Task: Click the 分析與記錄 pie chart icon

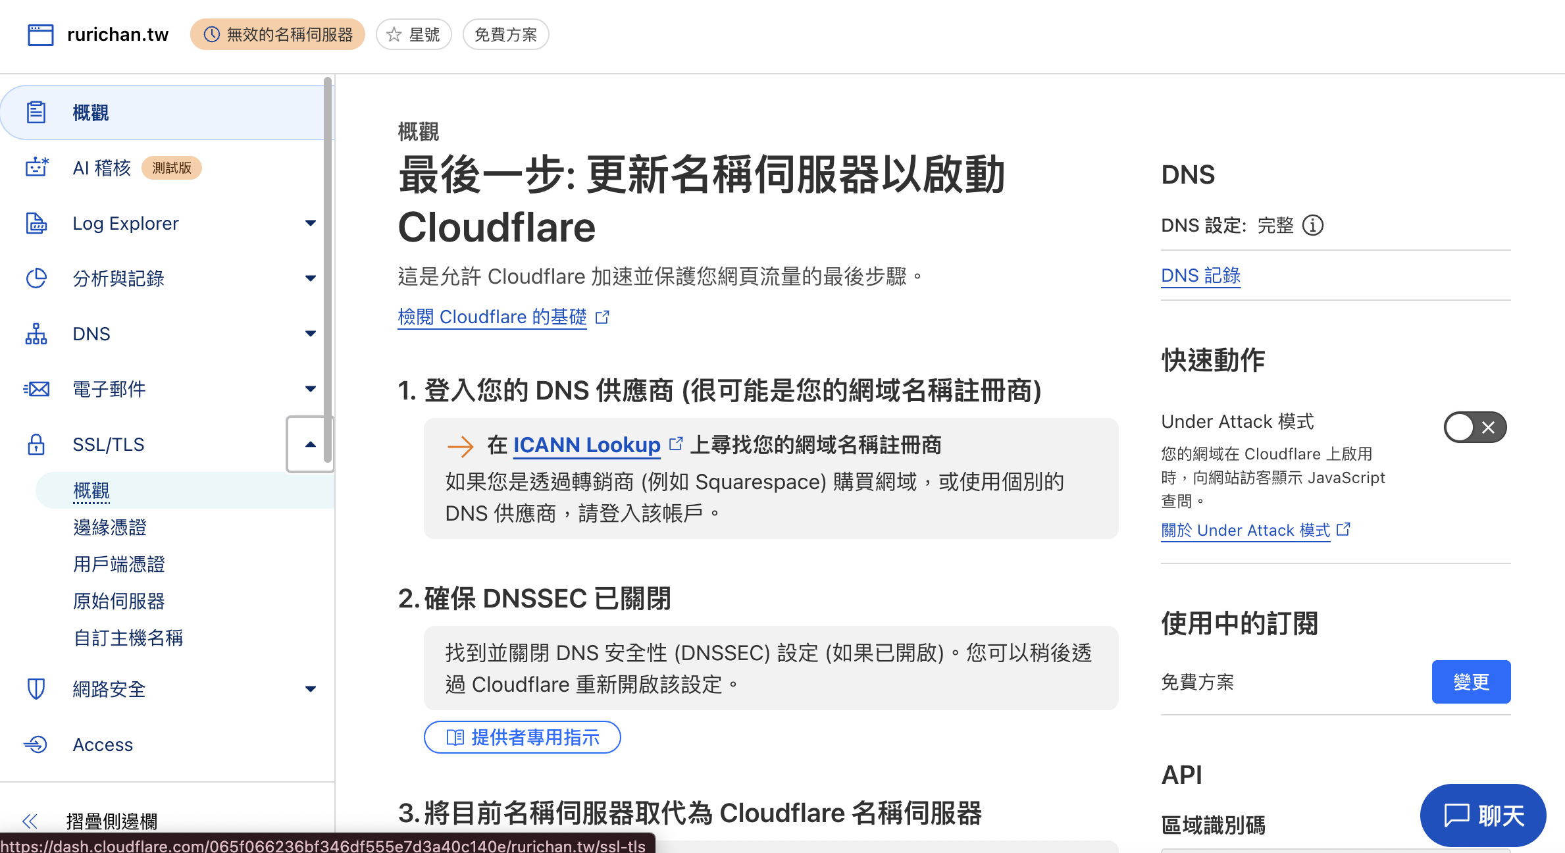Action: (x=36, y=278)
